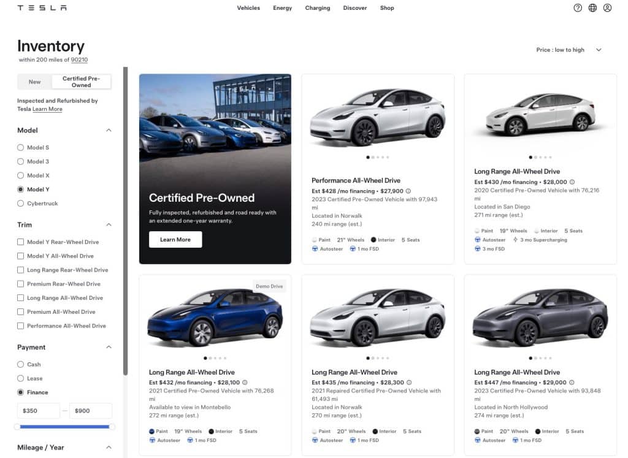
Task: Click info icon beside $27,900 price
Action: click(408, 191)
